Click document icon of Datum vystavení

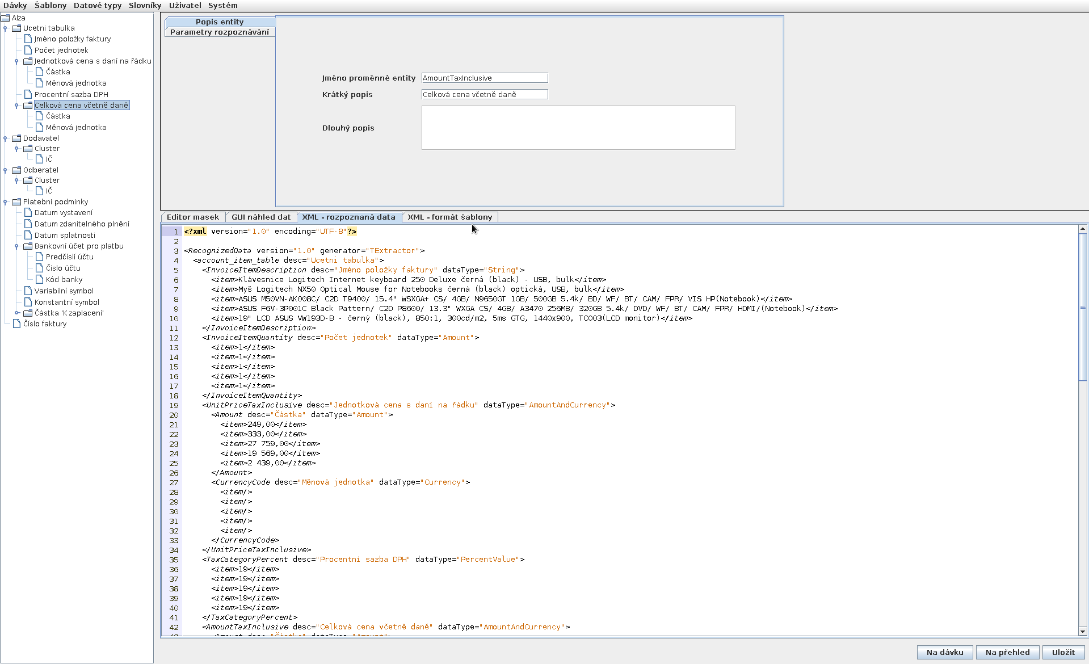[28, 212]
